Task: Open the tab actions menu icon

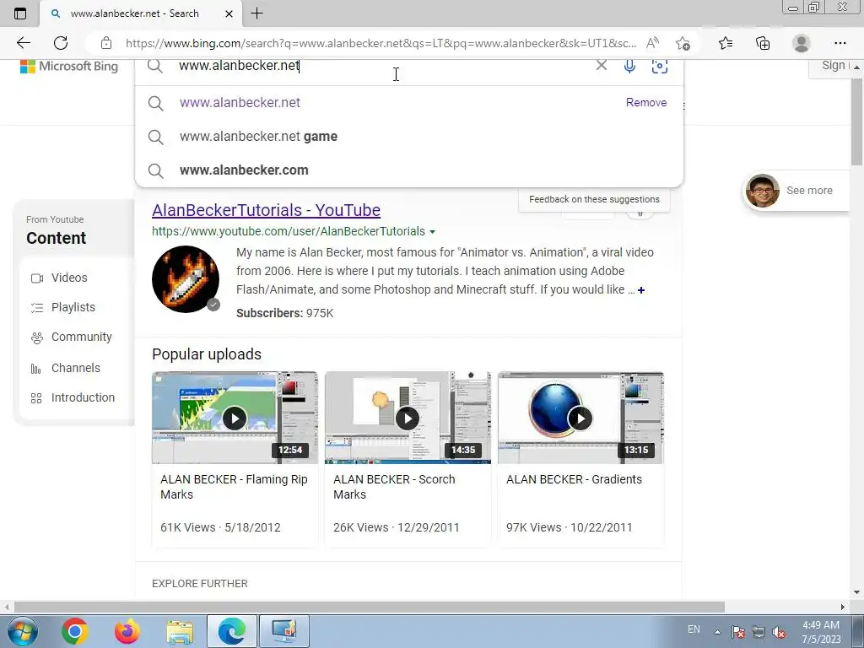Action: (x=20, y=13)
